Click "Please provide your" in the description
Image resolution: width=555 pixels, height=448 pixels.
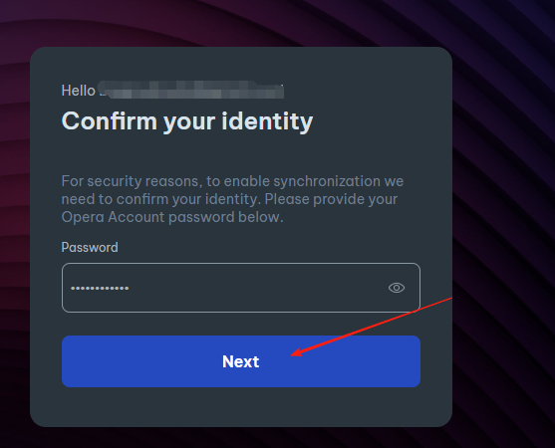331,199
